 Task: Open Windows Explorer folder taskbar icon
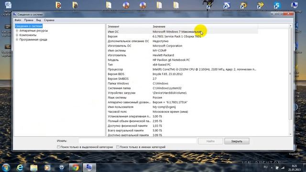coord(34,168)
